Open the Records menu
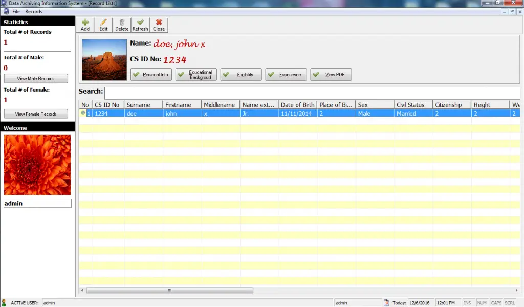 click(33, 11)
